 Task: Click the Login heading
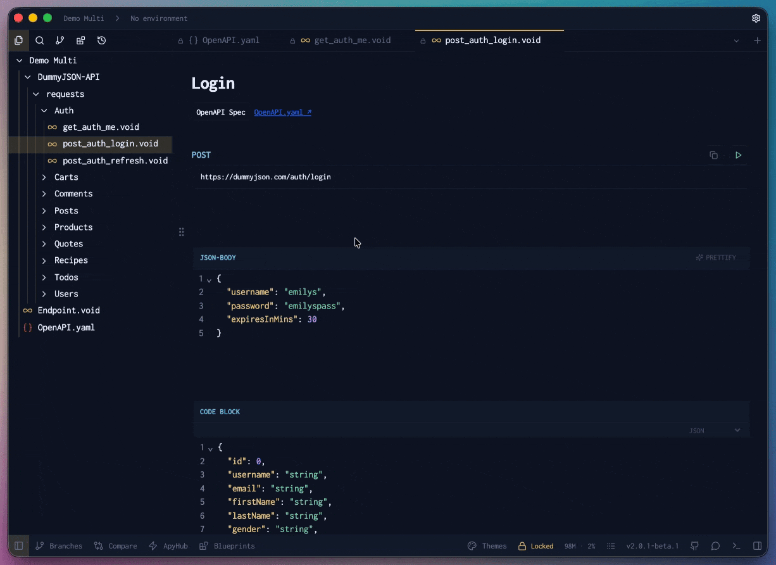[213, 83]
